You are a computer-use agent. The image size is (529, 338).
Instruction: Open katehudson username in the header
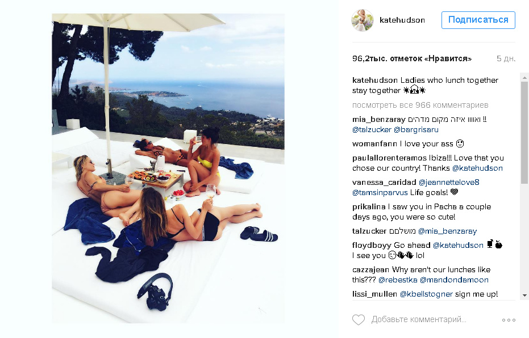tap(402, 20)
